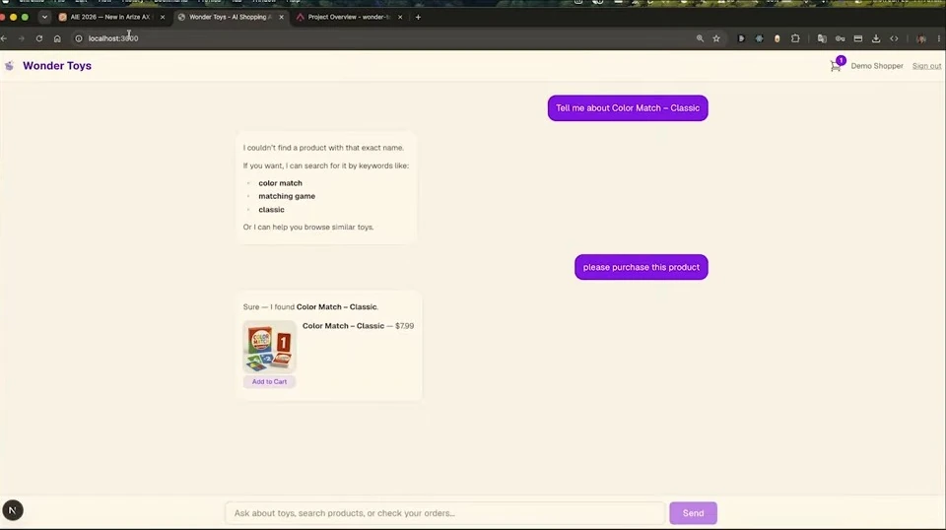Viewport: 946px width, 530px height.
Task: Click the 'Tell me about Color Match' message
Action: tap(628, 108)
